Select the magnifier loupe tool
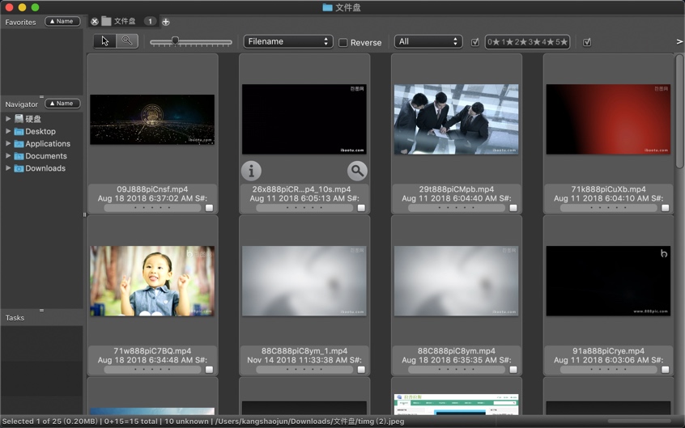The image size is (685, 428). (x=127, y=41)
